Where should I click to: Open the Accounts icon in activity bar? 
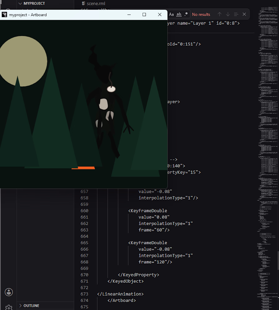9,292
